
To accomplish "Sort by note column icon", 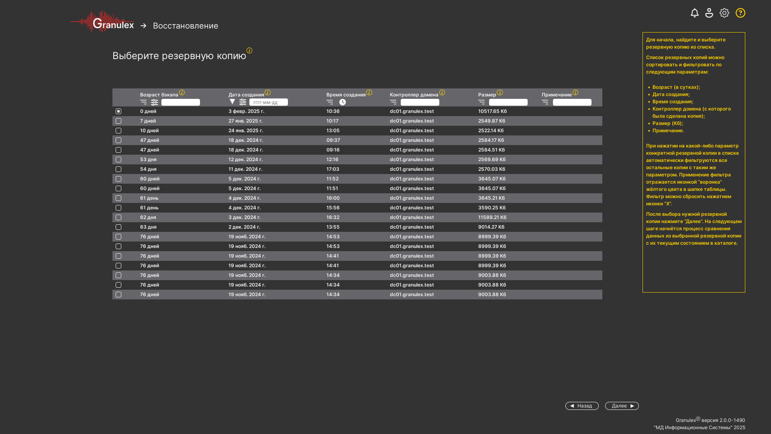I will [545, 102].
